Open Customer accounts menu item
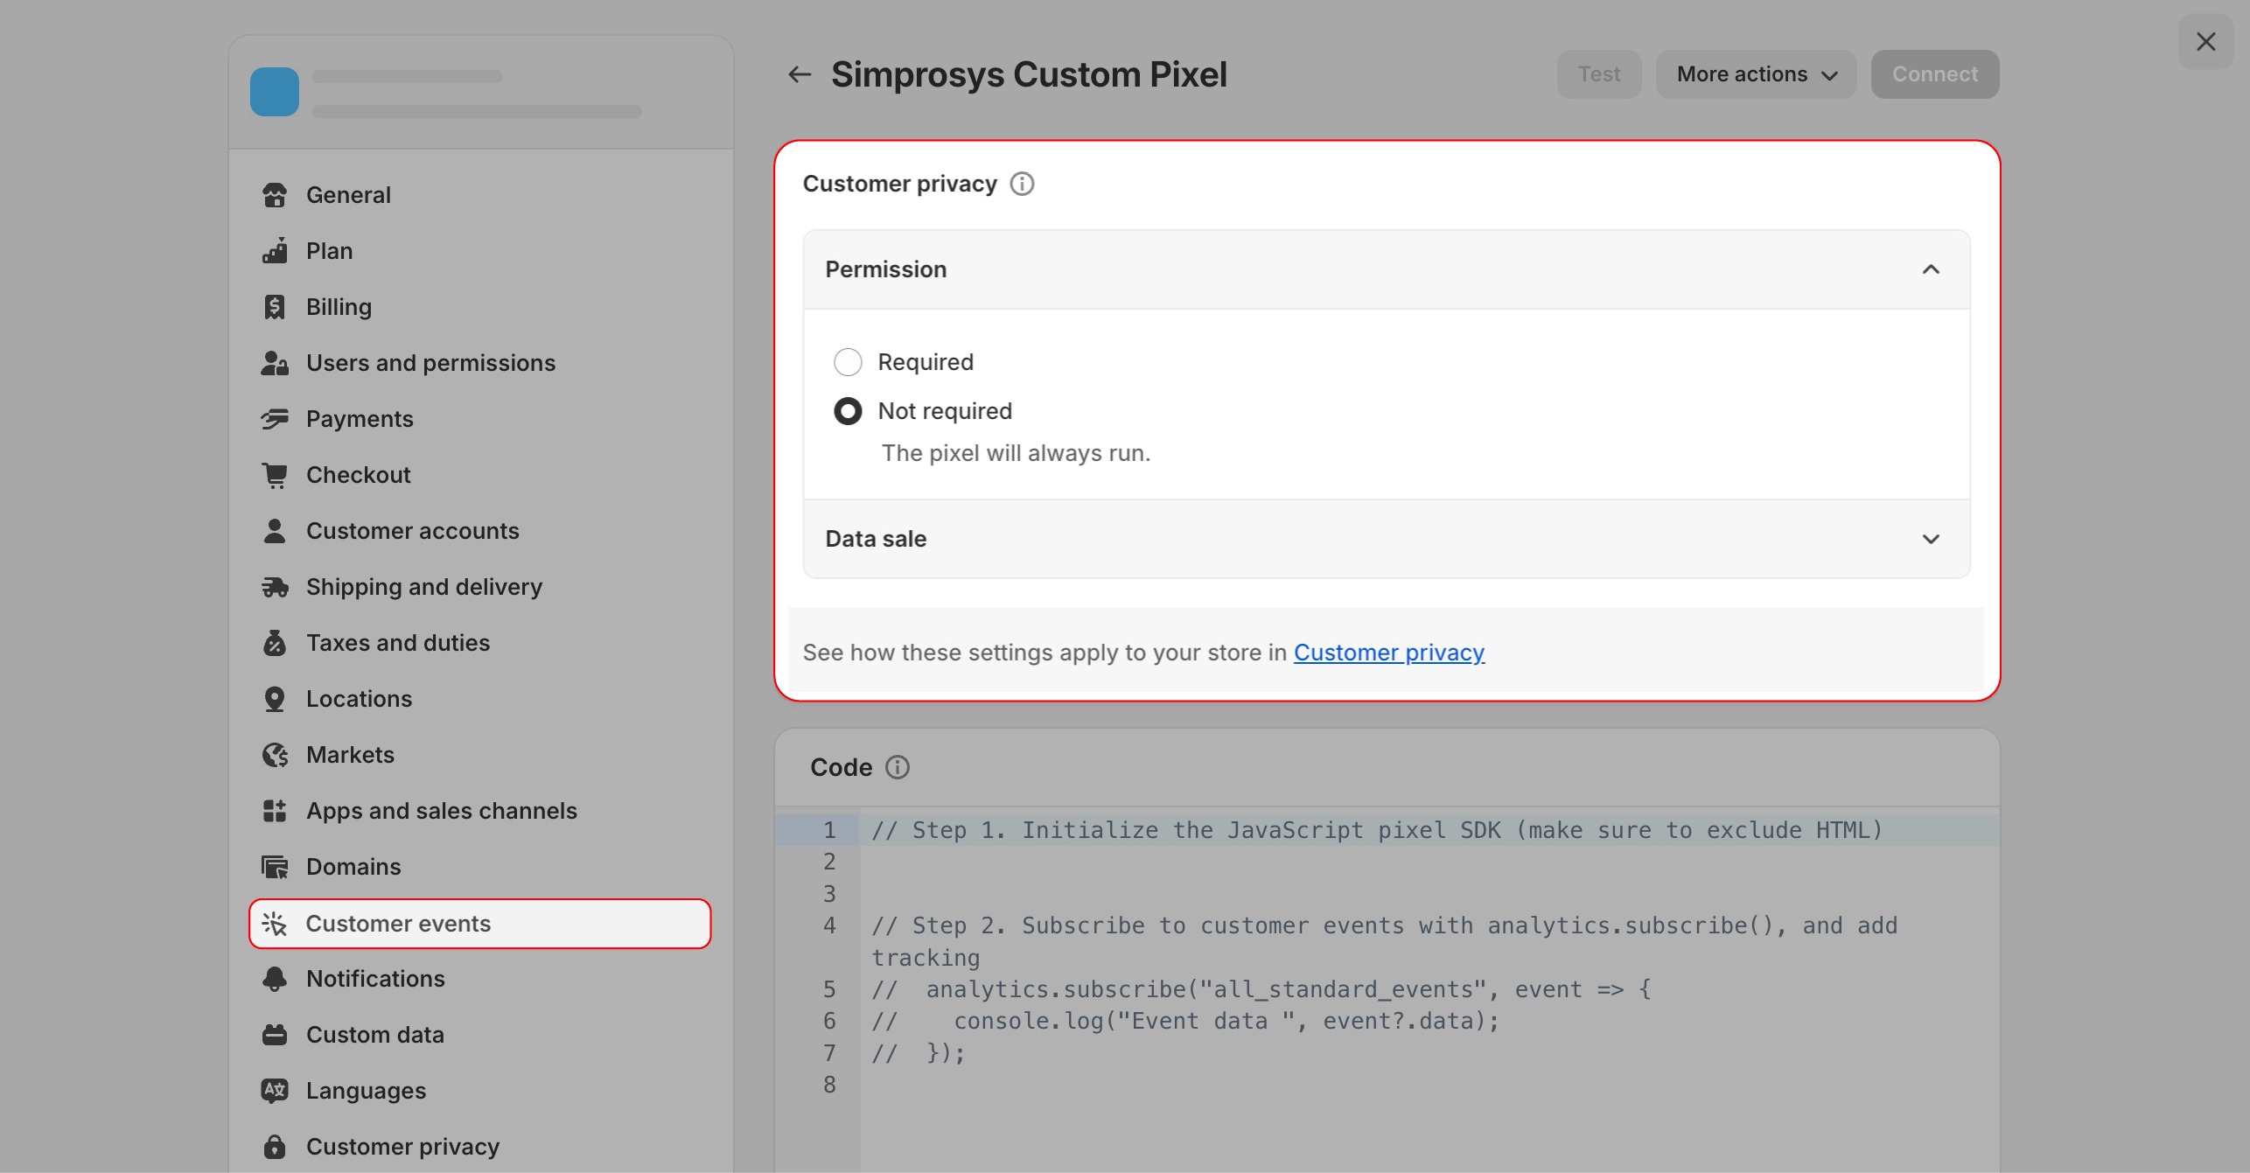This screenshot has width=2250, height=1173. click(x=480, y=531)
